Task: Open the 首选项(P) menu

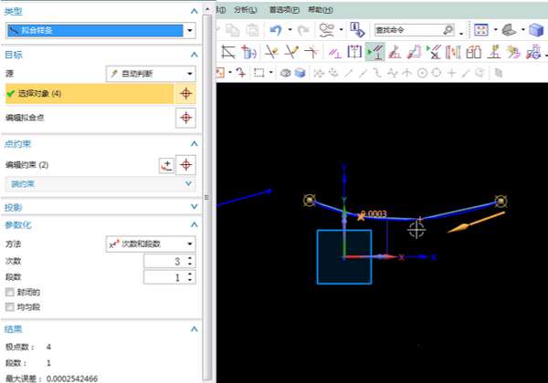Action: pos(285,8)
